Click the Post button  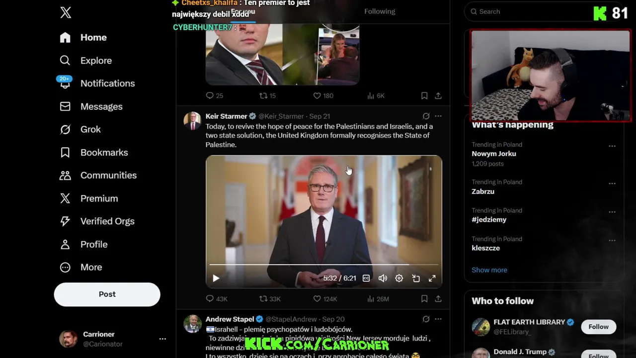107,294
